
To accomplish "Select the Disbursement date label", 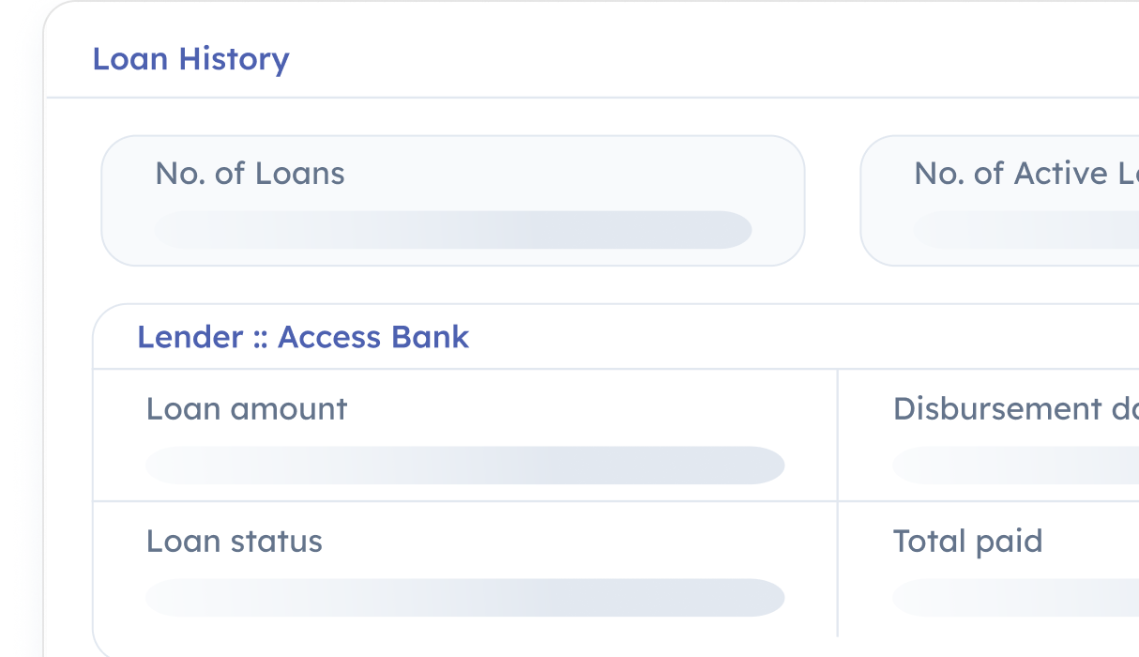I will pos(1014,409).
